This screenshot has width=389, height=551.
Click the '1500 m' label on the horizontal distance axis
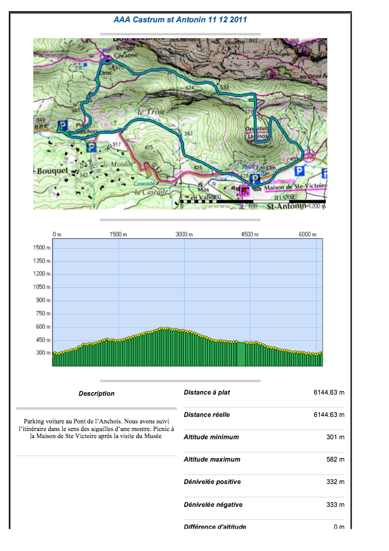point(118,235)
